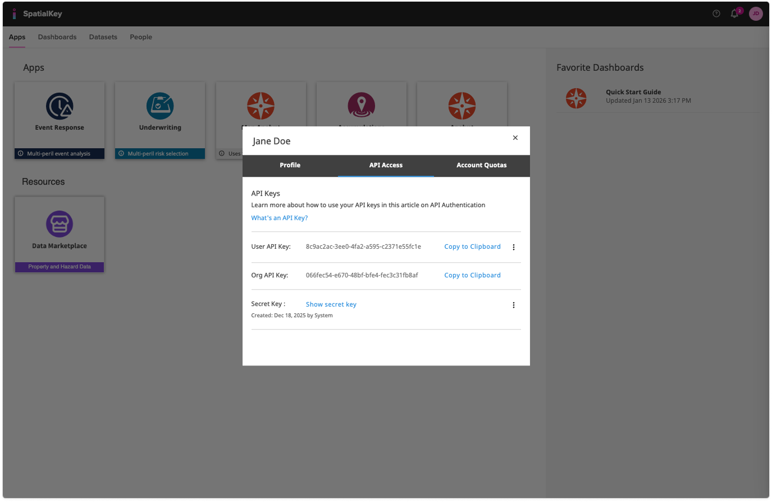Open the Dashboards navigation tab
The height and width of the screenshot is (502, 772).
pos(57,36)
